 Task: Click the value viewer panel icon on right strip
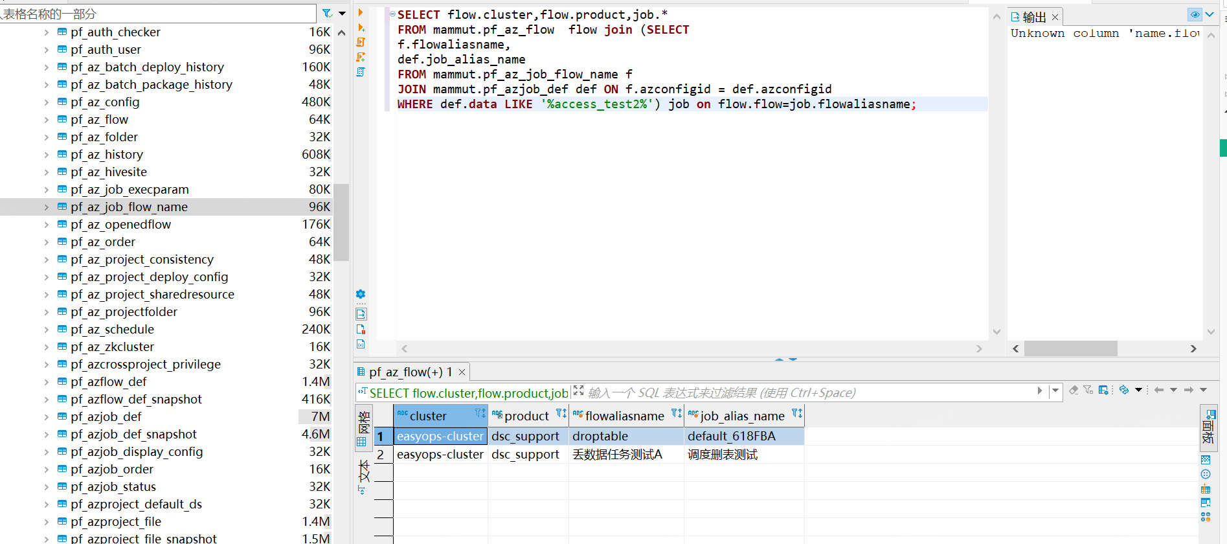[x=1206, y=460]
